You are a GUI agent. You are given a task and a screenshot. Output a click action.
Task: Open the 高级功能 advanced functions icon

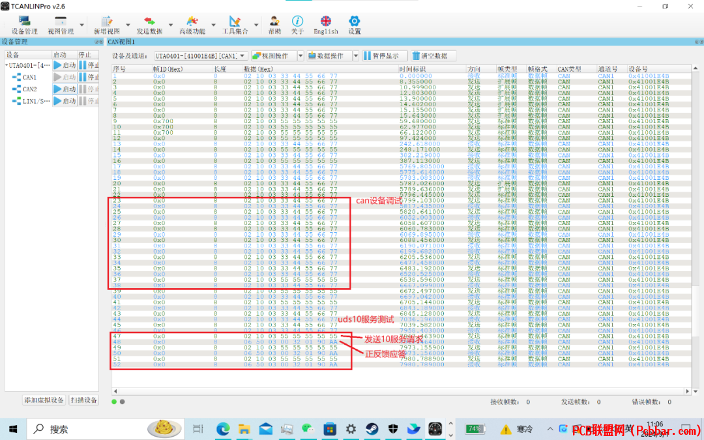tap(192, 25)
